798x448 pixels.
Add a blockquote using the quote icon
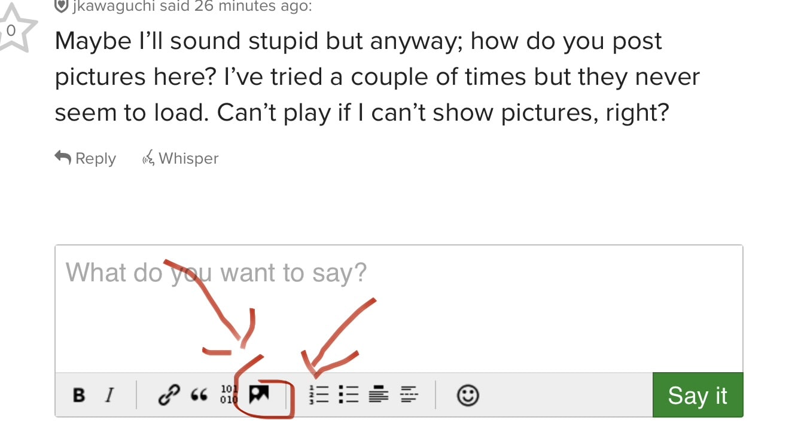click(199, 395)
